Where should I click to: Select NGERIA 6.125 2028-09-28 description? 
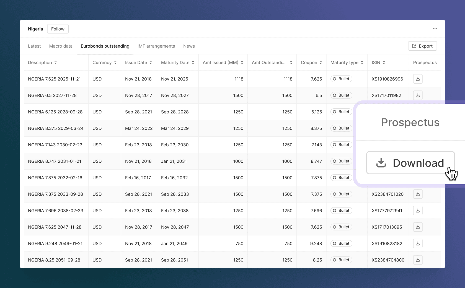tap(55, 112)
